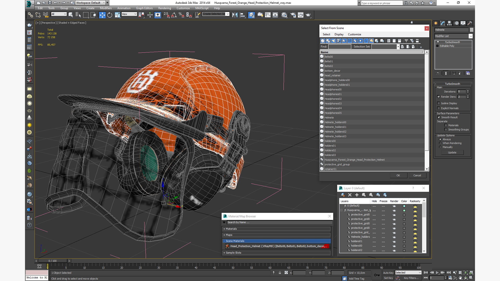Click the Set Key button
This screenshot has width=500, height=281.
click(388, 278)
